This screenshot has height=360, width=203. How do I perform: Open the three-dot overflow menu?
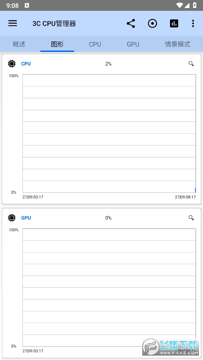click(x=193, y=23)
